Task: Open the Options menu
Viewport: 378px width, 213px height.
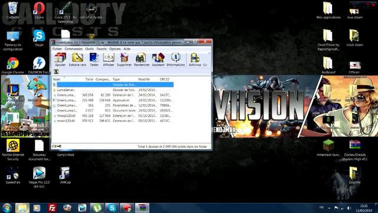Action: [x=115, y=49]
